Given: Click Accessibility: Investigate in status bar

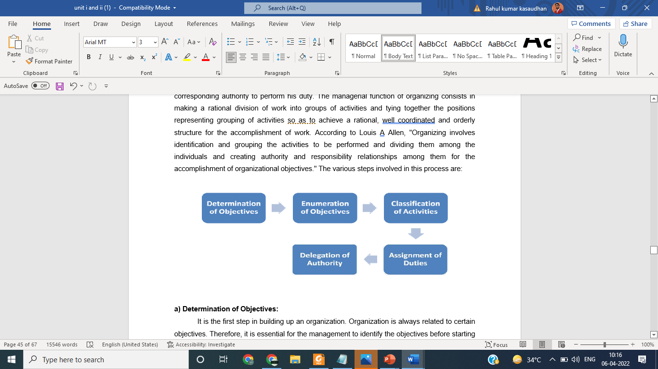Looking at the screenshot, I should pyautogui.click(x=201, y=344).
